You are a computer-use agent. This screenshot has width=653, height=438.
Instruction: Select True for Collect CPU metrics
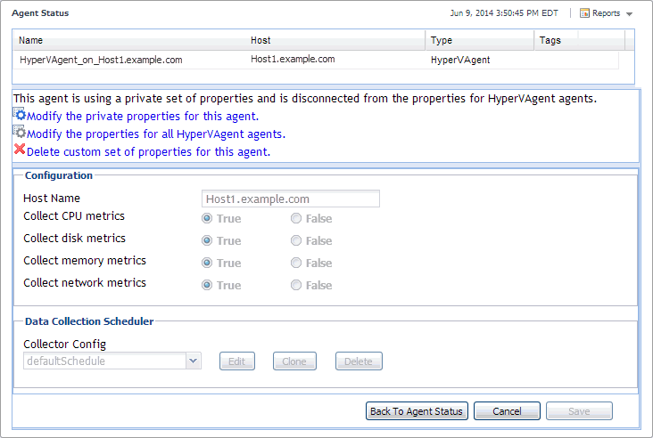(207, 219)
